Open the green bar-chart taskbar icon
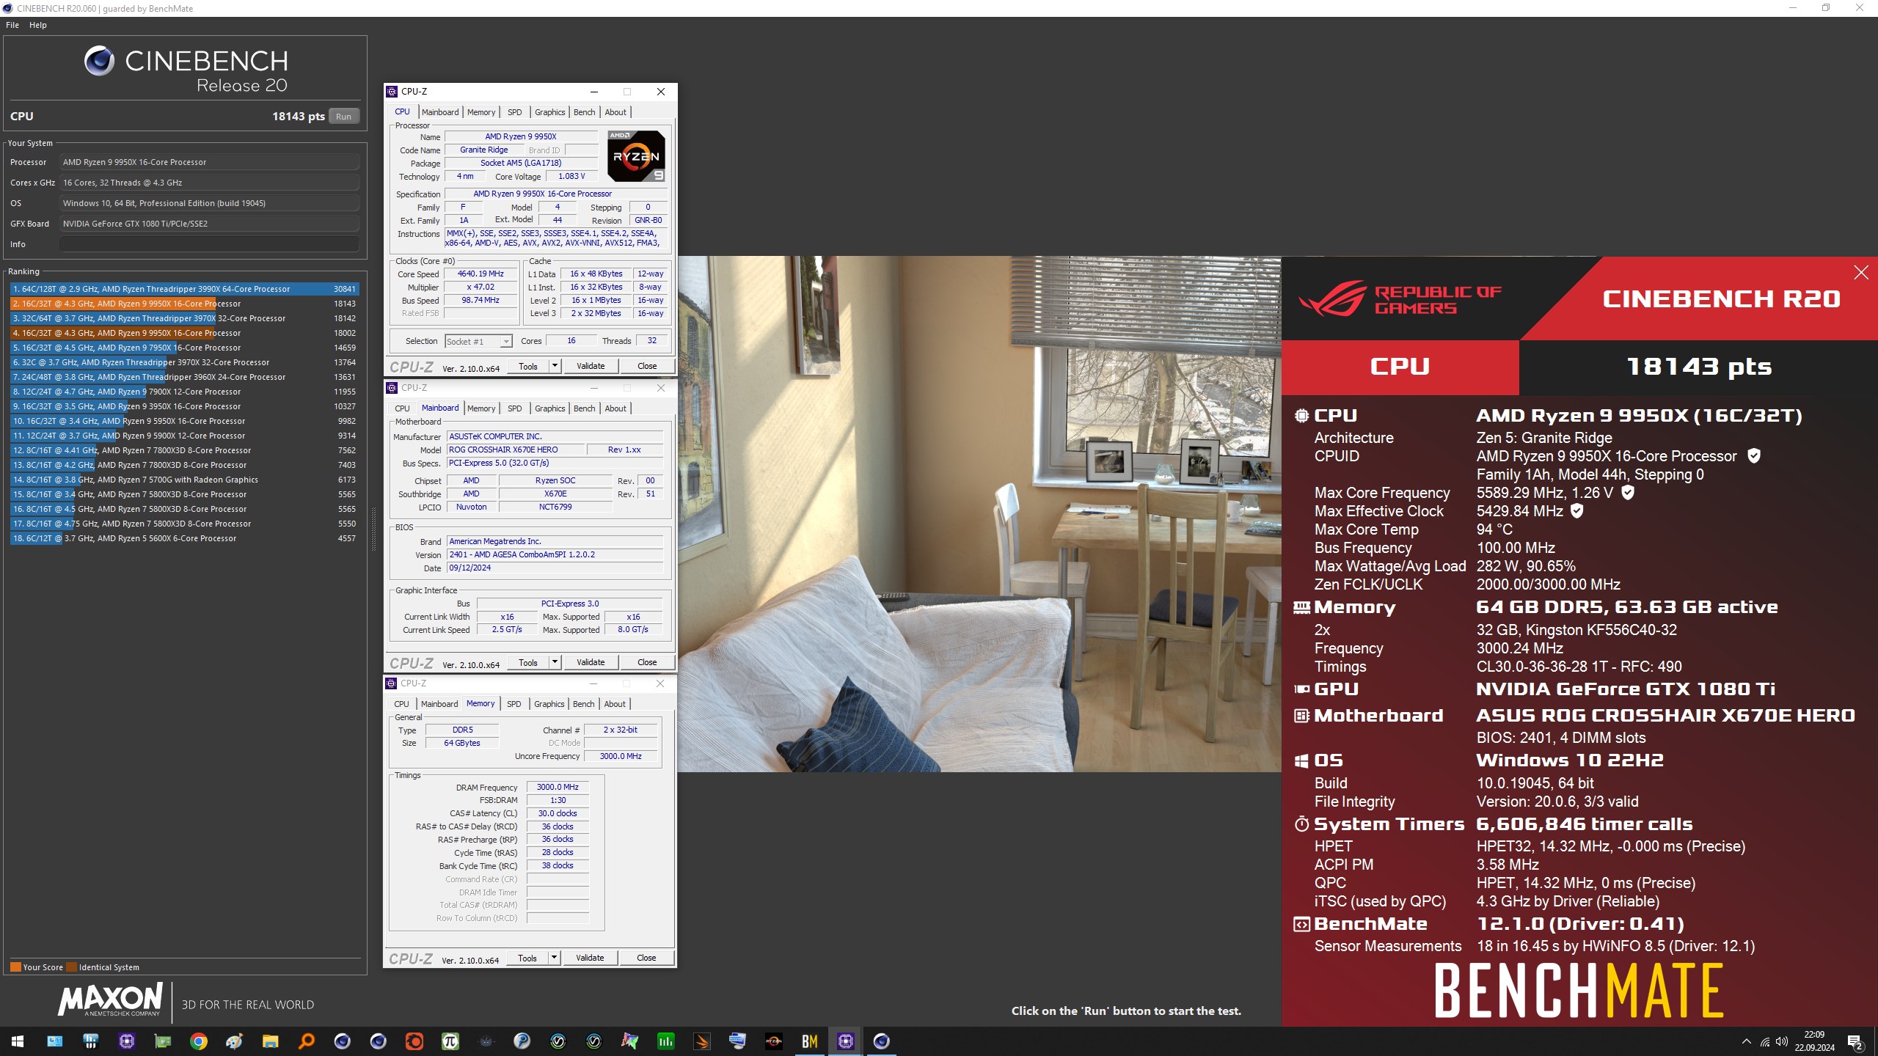 point(665,1041)
